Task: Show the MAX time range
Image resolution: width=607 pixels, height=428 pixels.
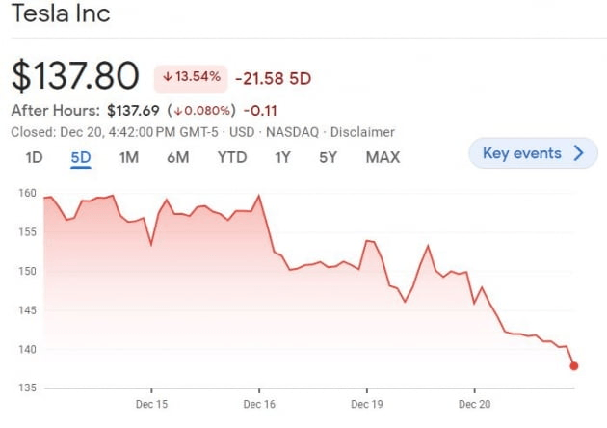Action: coord(383,157)
